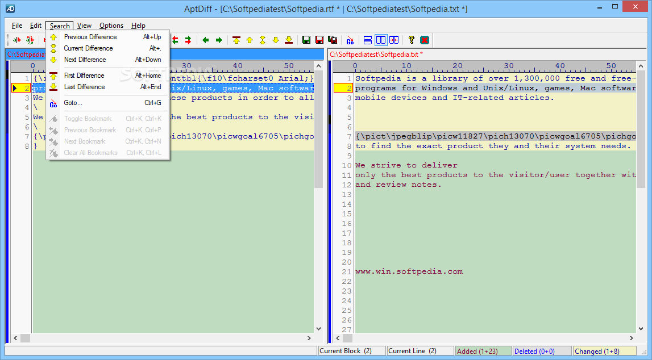
Task: Click the red X exit toolbar icon
Action: (x=425, y=40)
